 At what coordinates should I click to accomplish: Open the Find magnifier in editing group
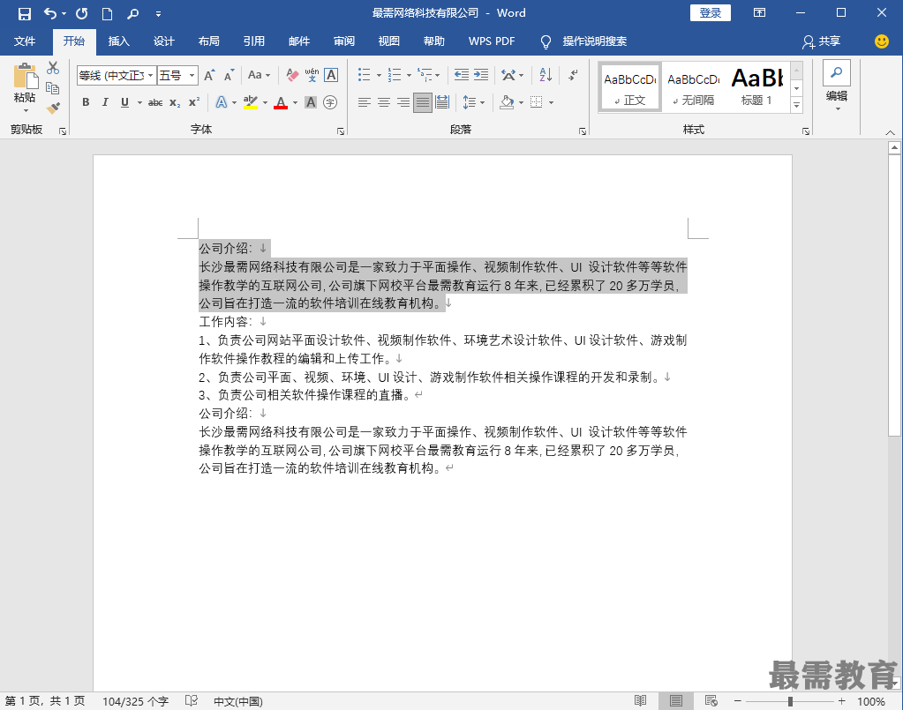point(836,72)
